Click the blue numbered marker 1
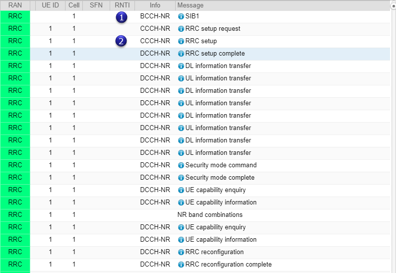Viewport: 396px width, 273px height. tap(122, 17)
